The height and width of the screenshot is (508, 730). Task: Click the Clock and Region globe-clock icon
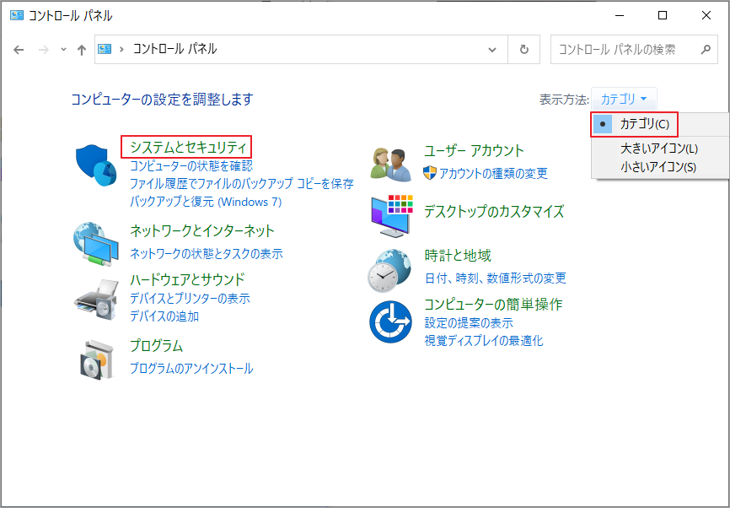coord(389,271)
